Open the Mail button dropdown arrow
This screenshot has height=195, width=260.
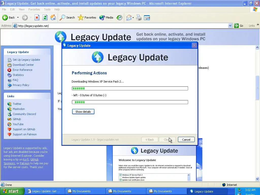[x=133, y=18]
